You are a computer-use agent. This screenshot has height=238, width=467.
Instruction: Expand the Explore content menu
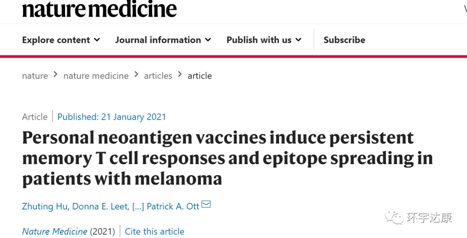point(61,40)
